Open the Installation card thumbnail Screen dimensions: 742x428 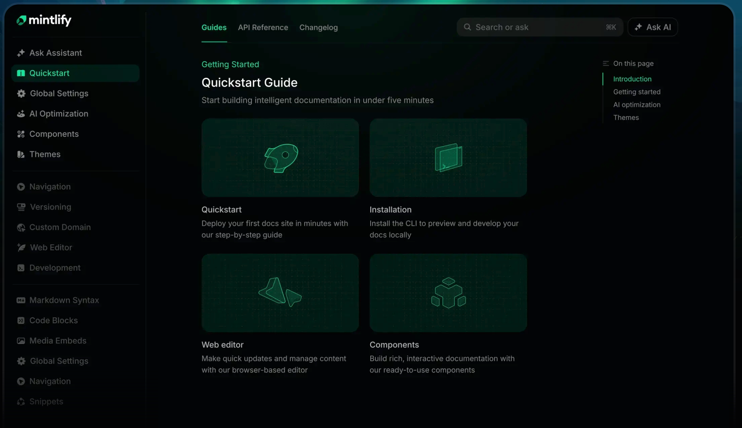click(x=448, y=158)
